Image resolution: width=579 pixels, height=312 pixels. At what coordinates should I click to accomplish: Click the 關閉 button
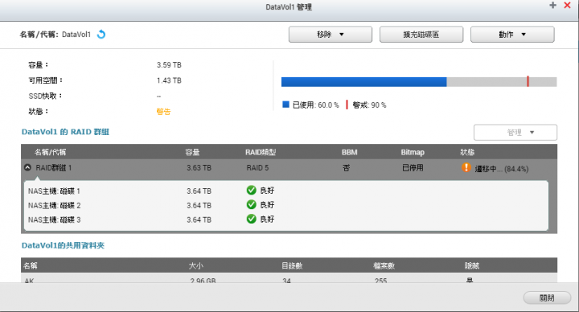(547, 298)
